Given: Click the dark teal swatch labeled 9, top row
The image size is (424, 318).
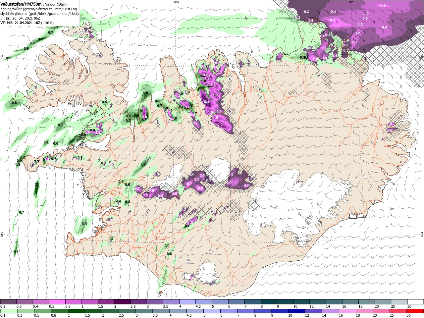Looking at the screenshot, I should pyautogui.click(x=285, y=302).
